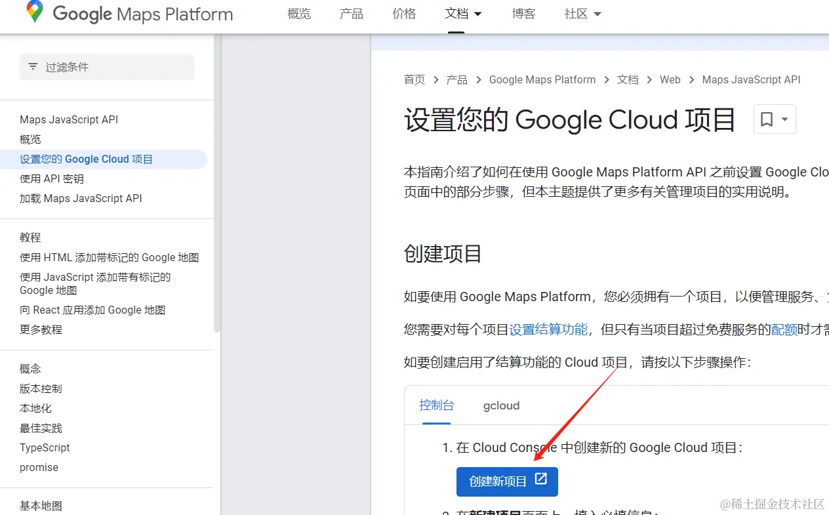The height and width of the screenshot is (515, 829).
Task: Click the 创建新项目 button
Action: click(x=507, y=482)
